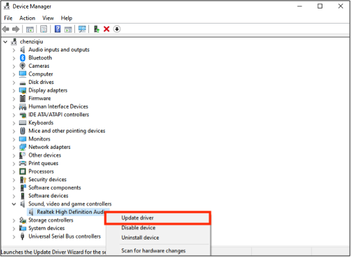The height and width of the screenshot is (257, 351).
Task: Click the Help question mark toolbar icon
Action: pyautogui.click(x=58, y=29)
